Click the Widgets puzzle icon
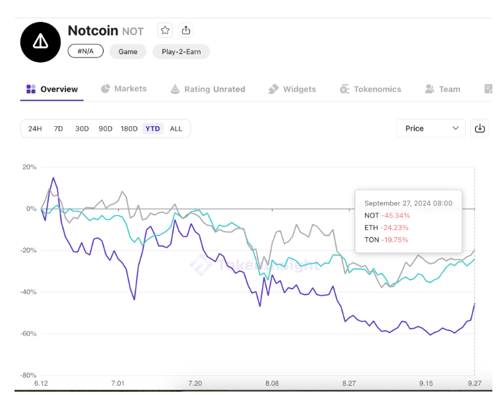 pos(273,89)
